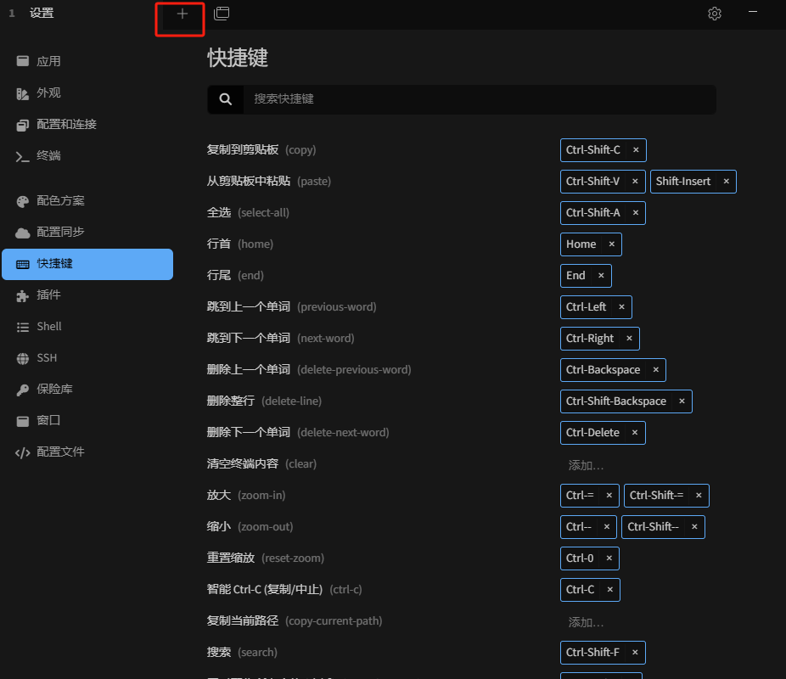Click the Ctrl-Shift-F search shortcut tag
The width and height of the screenshot is (786, 679).
[x=592, y=652]
